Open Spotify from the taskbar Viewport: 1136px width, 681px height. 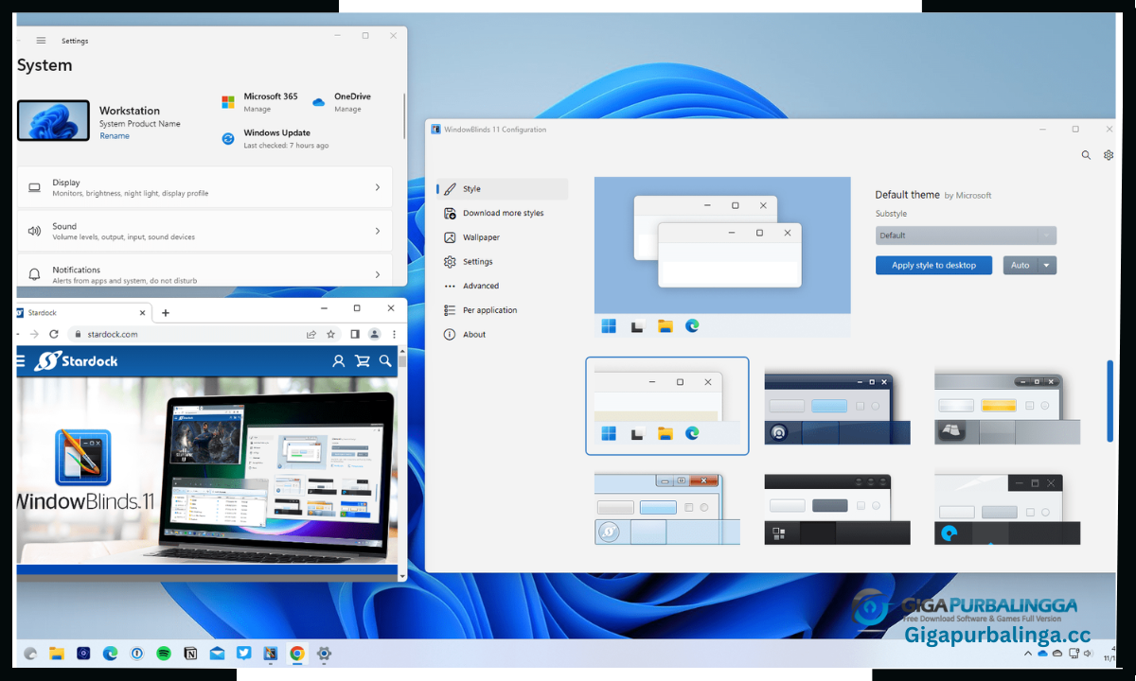[x=164, y=653]
